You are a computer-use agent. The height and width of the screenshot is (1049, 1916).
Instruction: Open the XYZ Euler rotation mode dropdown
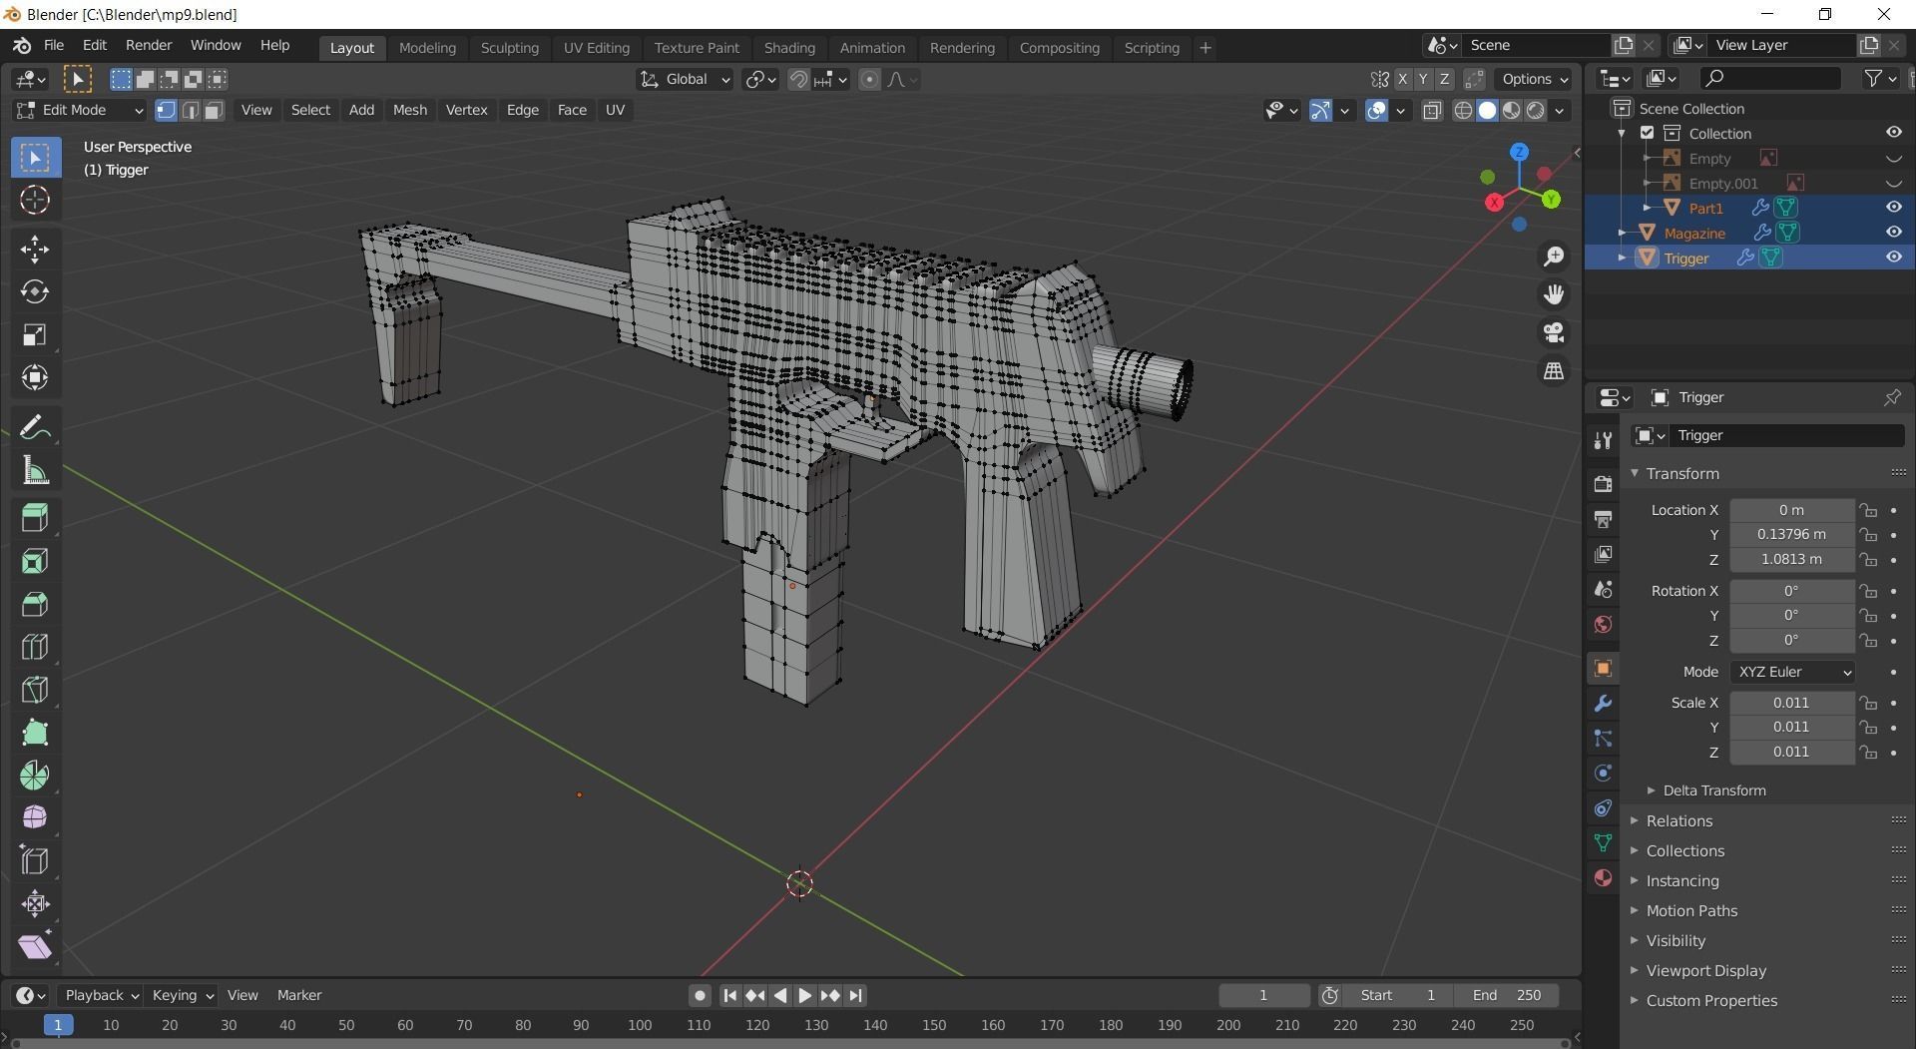1791,671
